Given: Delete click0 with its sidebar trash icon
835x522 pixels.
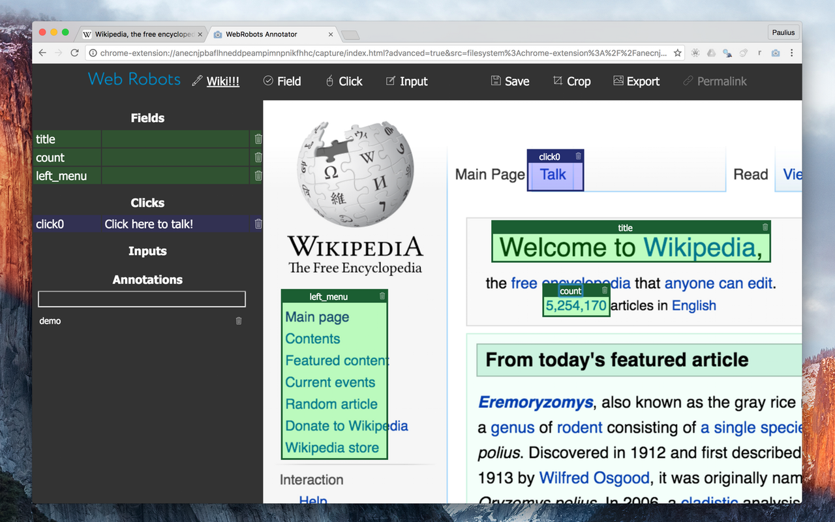Looking at the screenshot, I should (258, 224).
